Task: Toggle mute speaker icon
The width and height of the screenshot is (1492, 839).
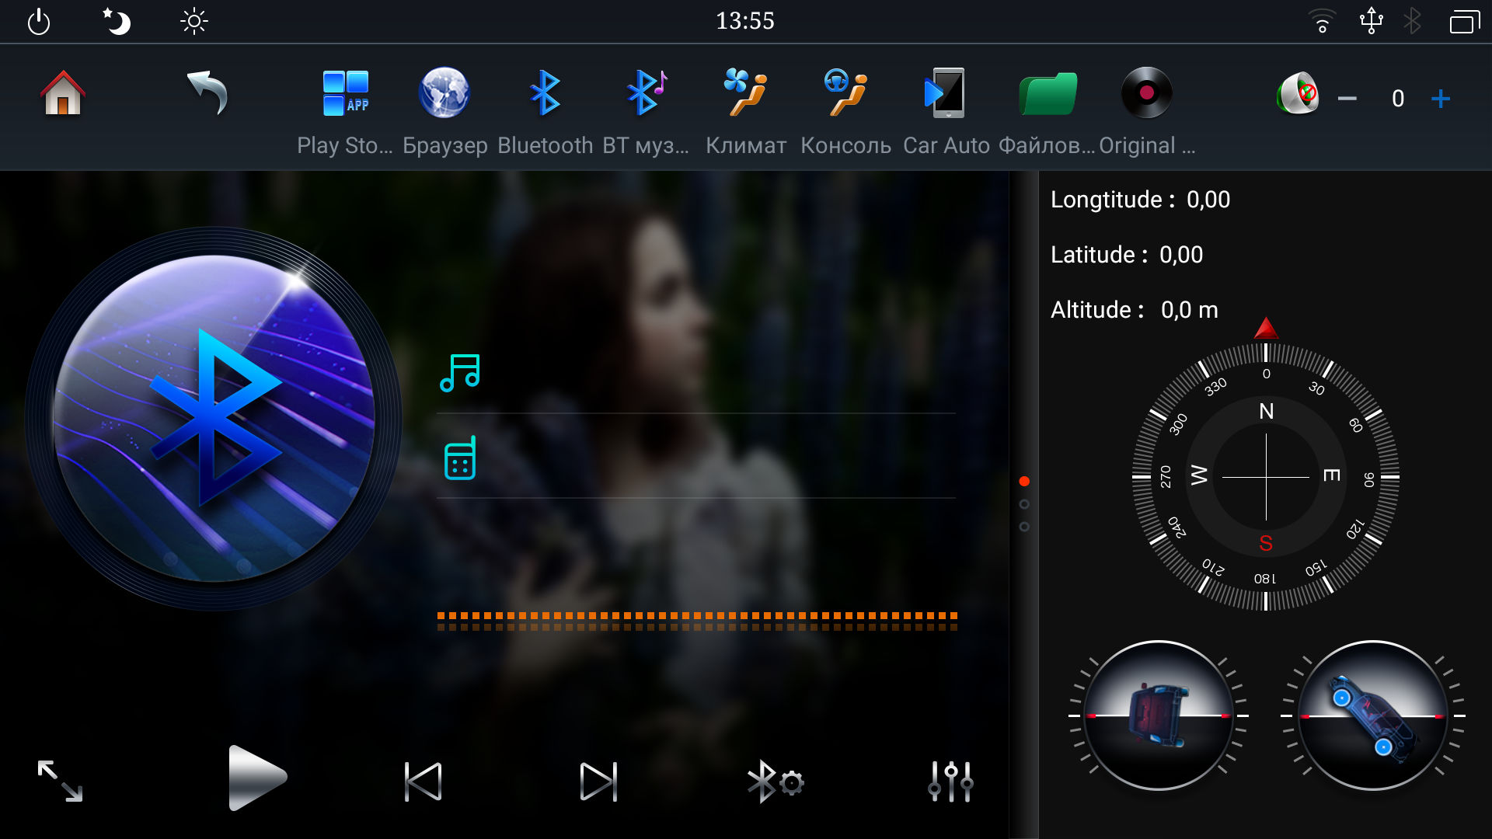Action: tap(1298, 95)
